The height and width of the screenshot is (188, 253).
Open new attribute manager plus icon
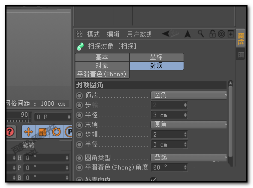(231, 34)
